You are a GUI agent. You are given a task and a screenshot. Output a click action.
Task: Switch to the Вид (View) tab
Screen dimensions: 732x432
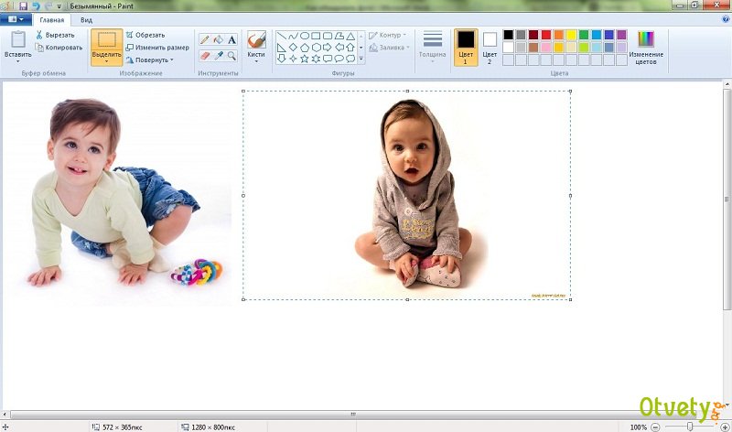pos(86,18)
